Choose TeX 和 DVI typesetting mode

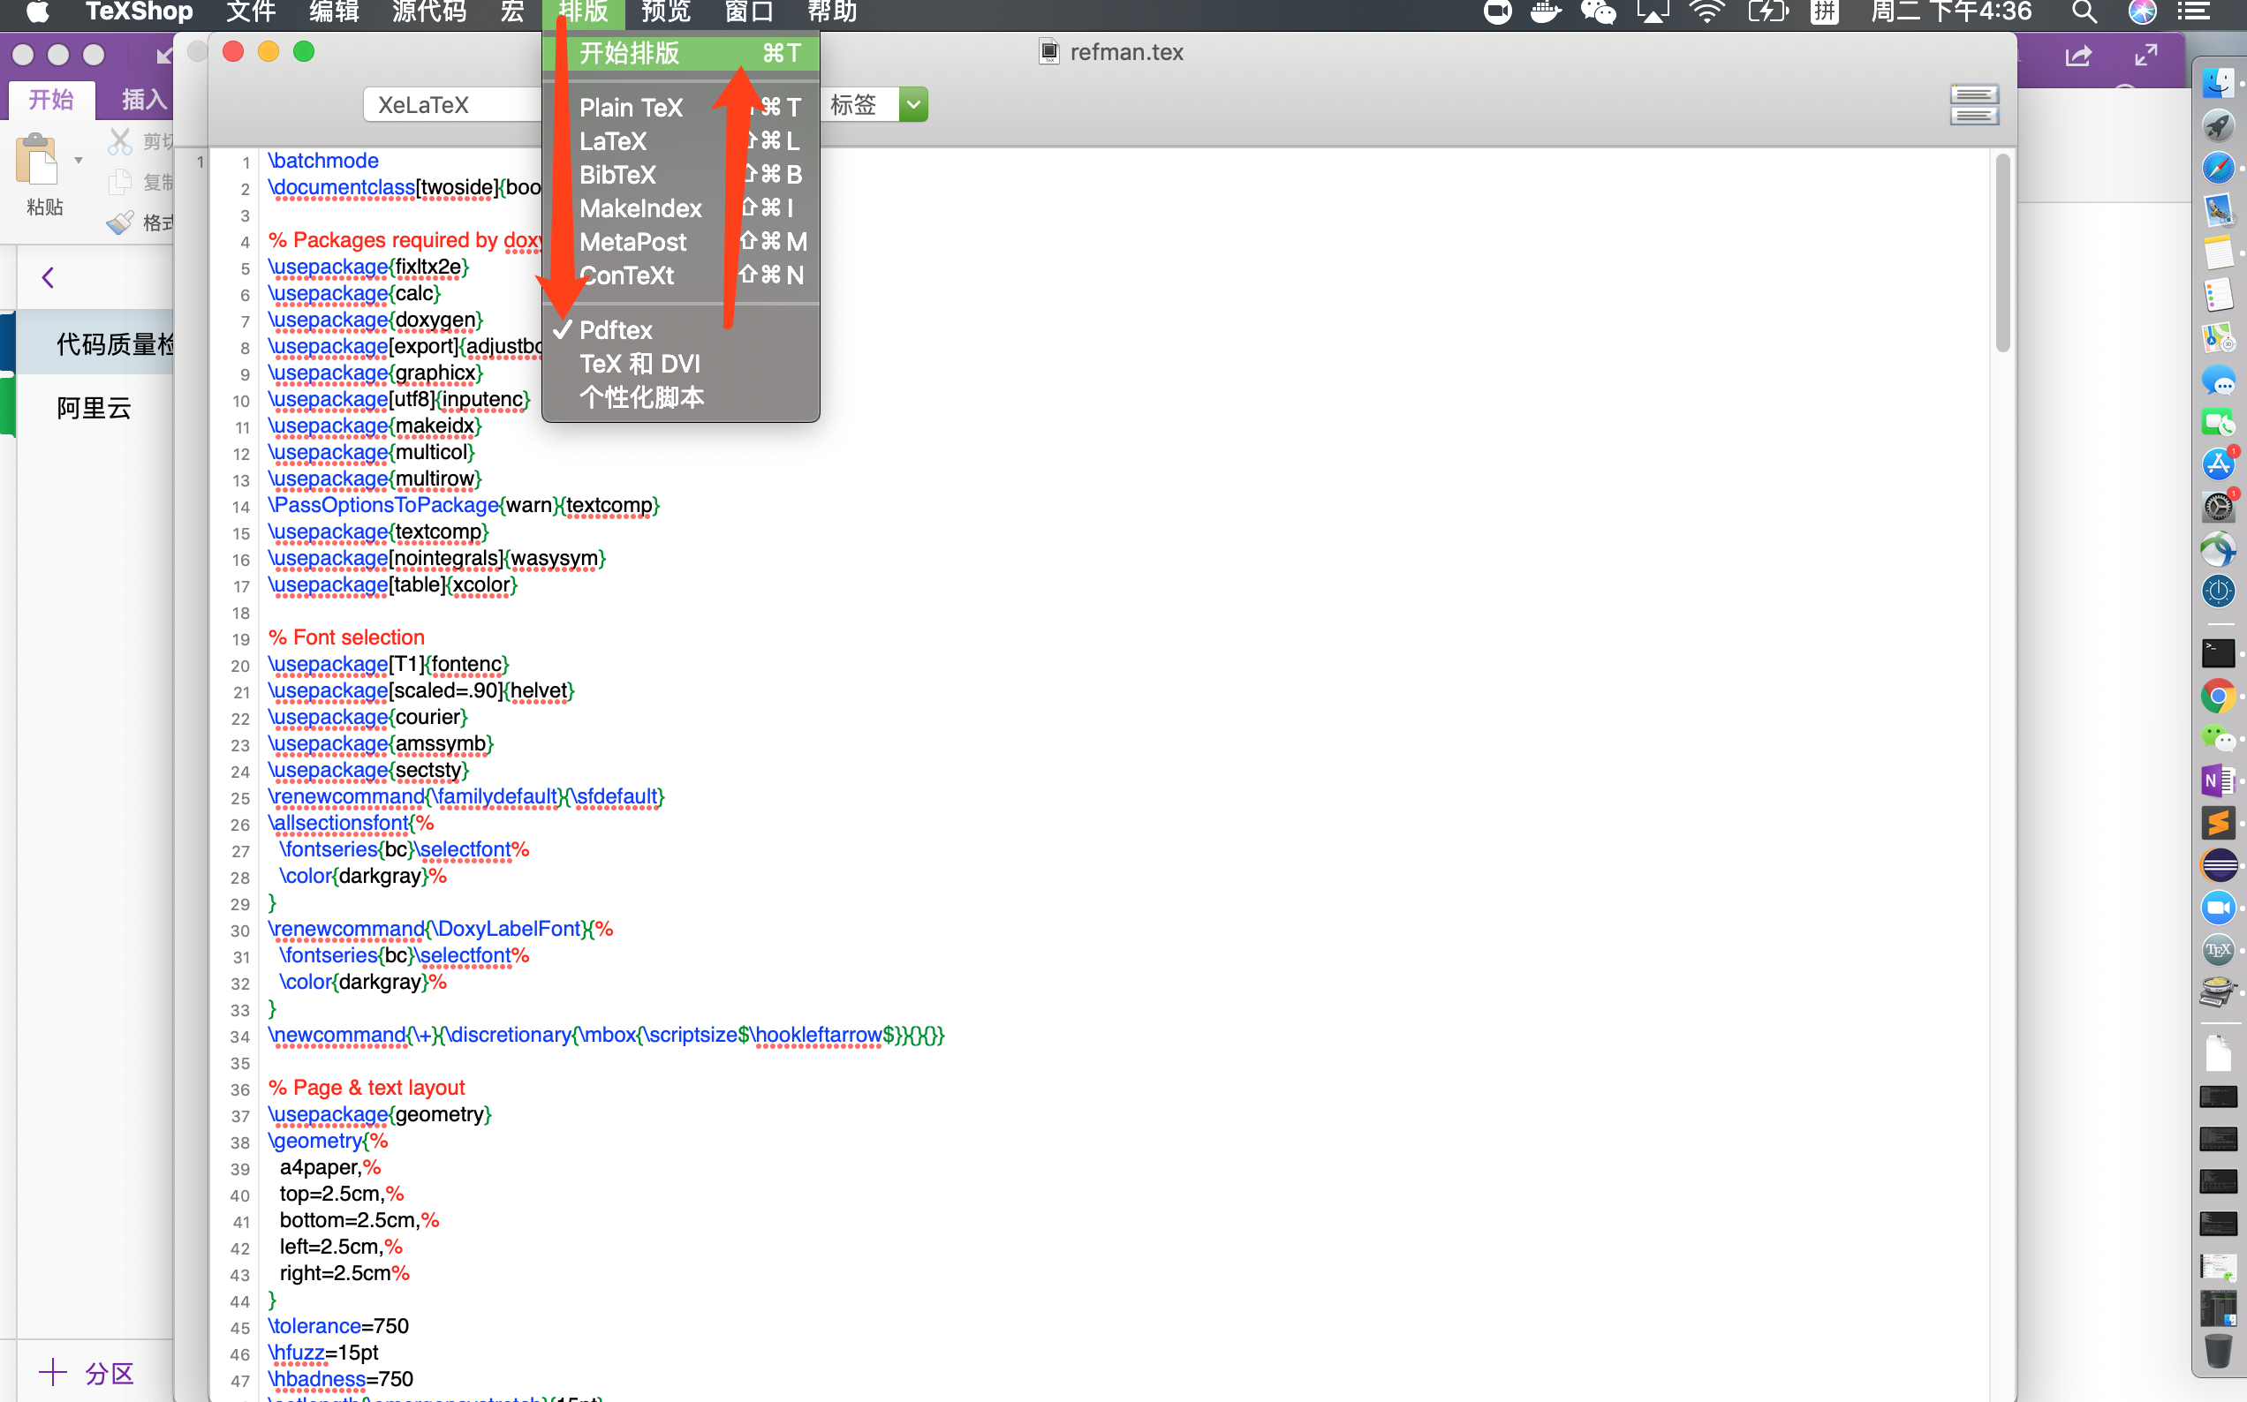tap(639, 364)
